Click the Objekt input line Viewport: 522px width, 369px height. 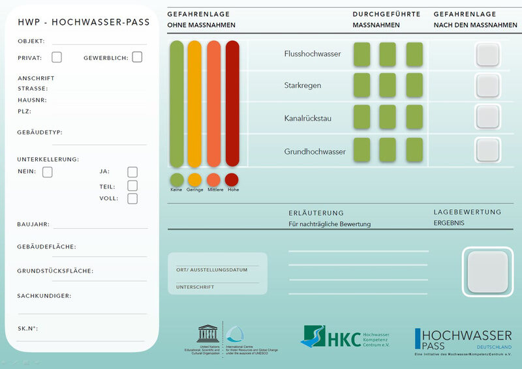[98, 41]
